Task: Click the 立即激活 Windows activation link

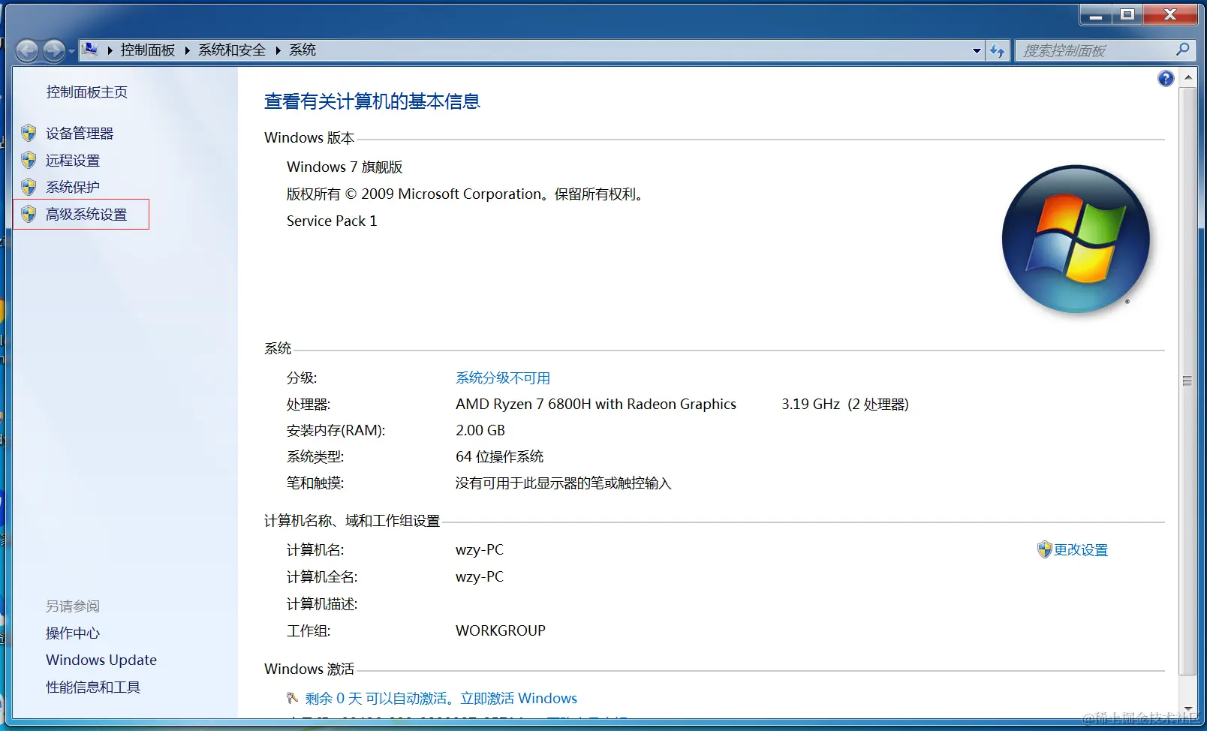Action: [x=519, y=698]
